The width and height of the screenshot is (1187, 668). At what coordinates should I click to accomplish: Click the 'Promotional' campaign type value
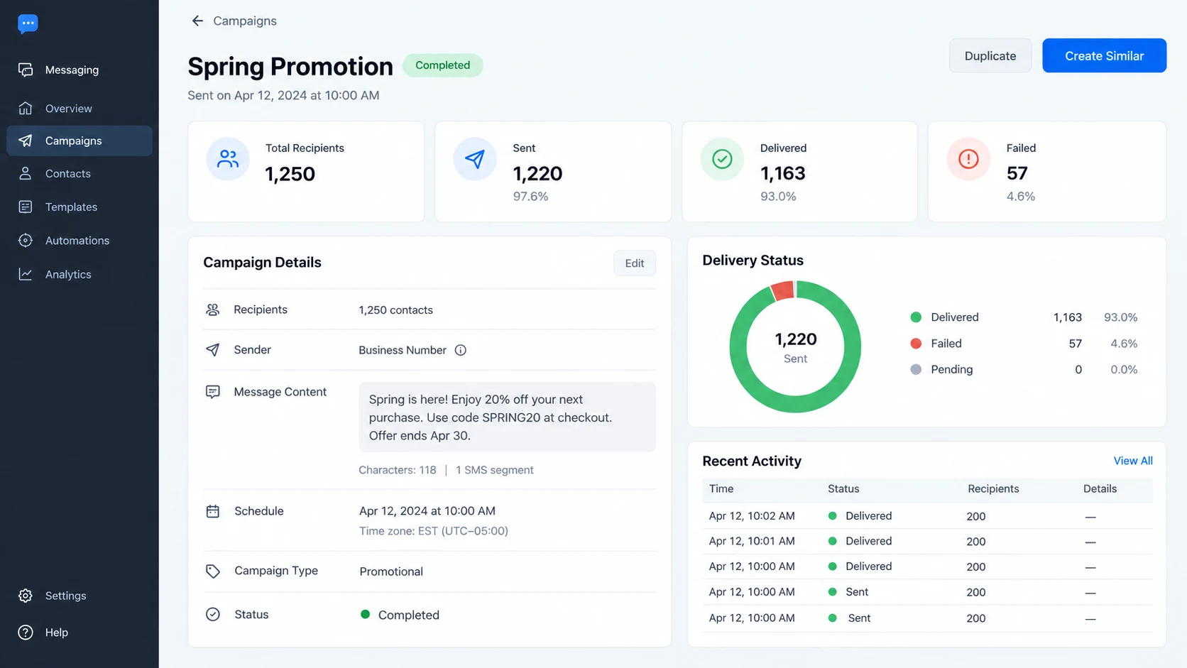click(391, 571)
